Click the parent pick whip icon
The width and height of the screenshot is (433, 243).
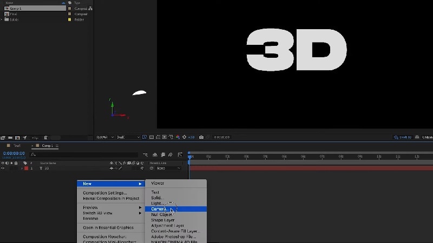[152, 168]
